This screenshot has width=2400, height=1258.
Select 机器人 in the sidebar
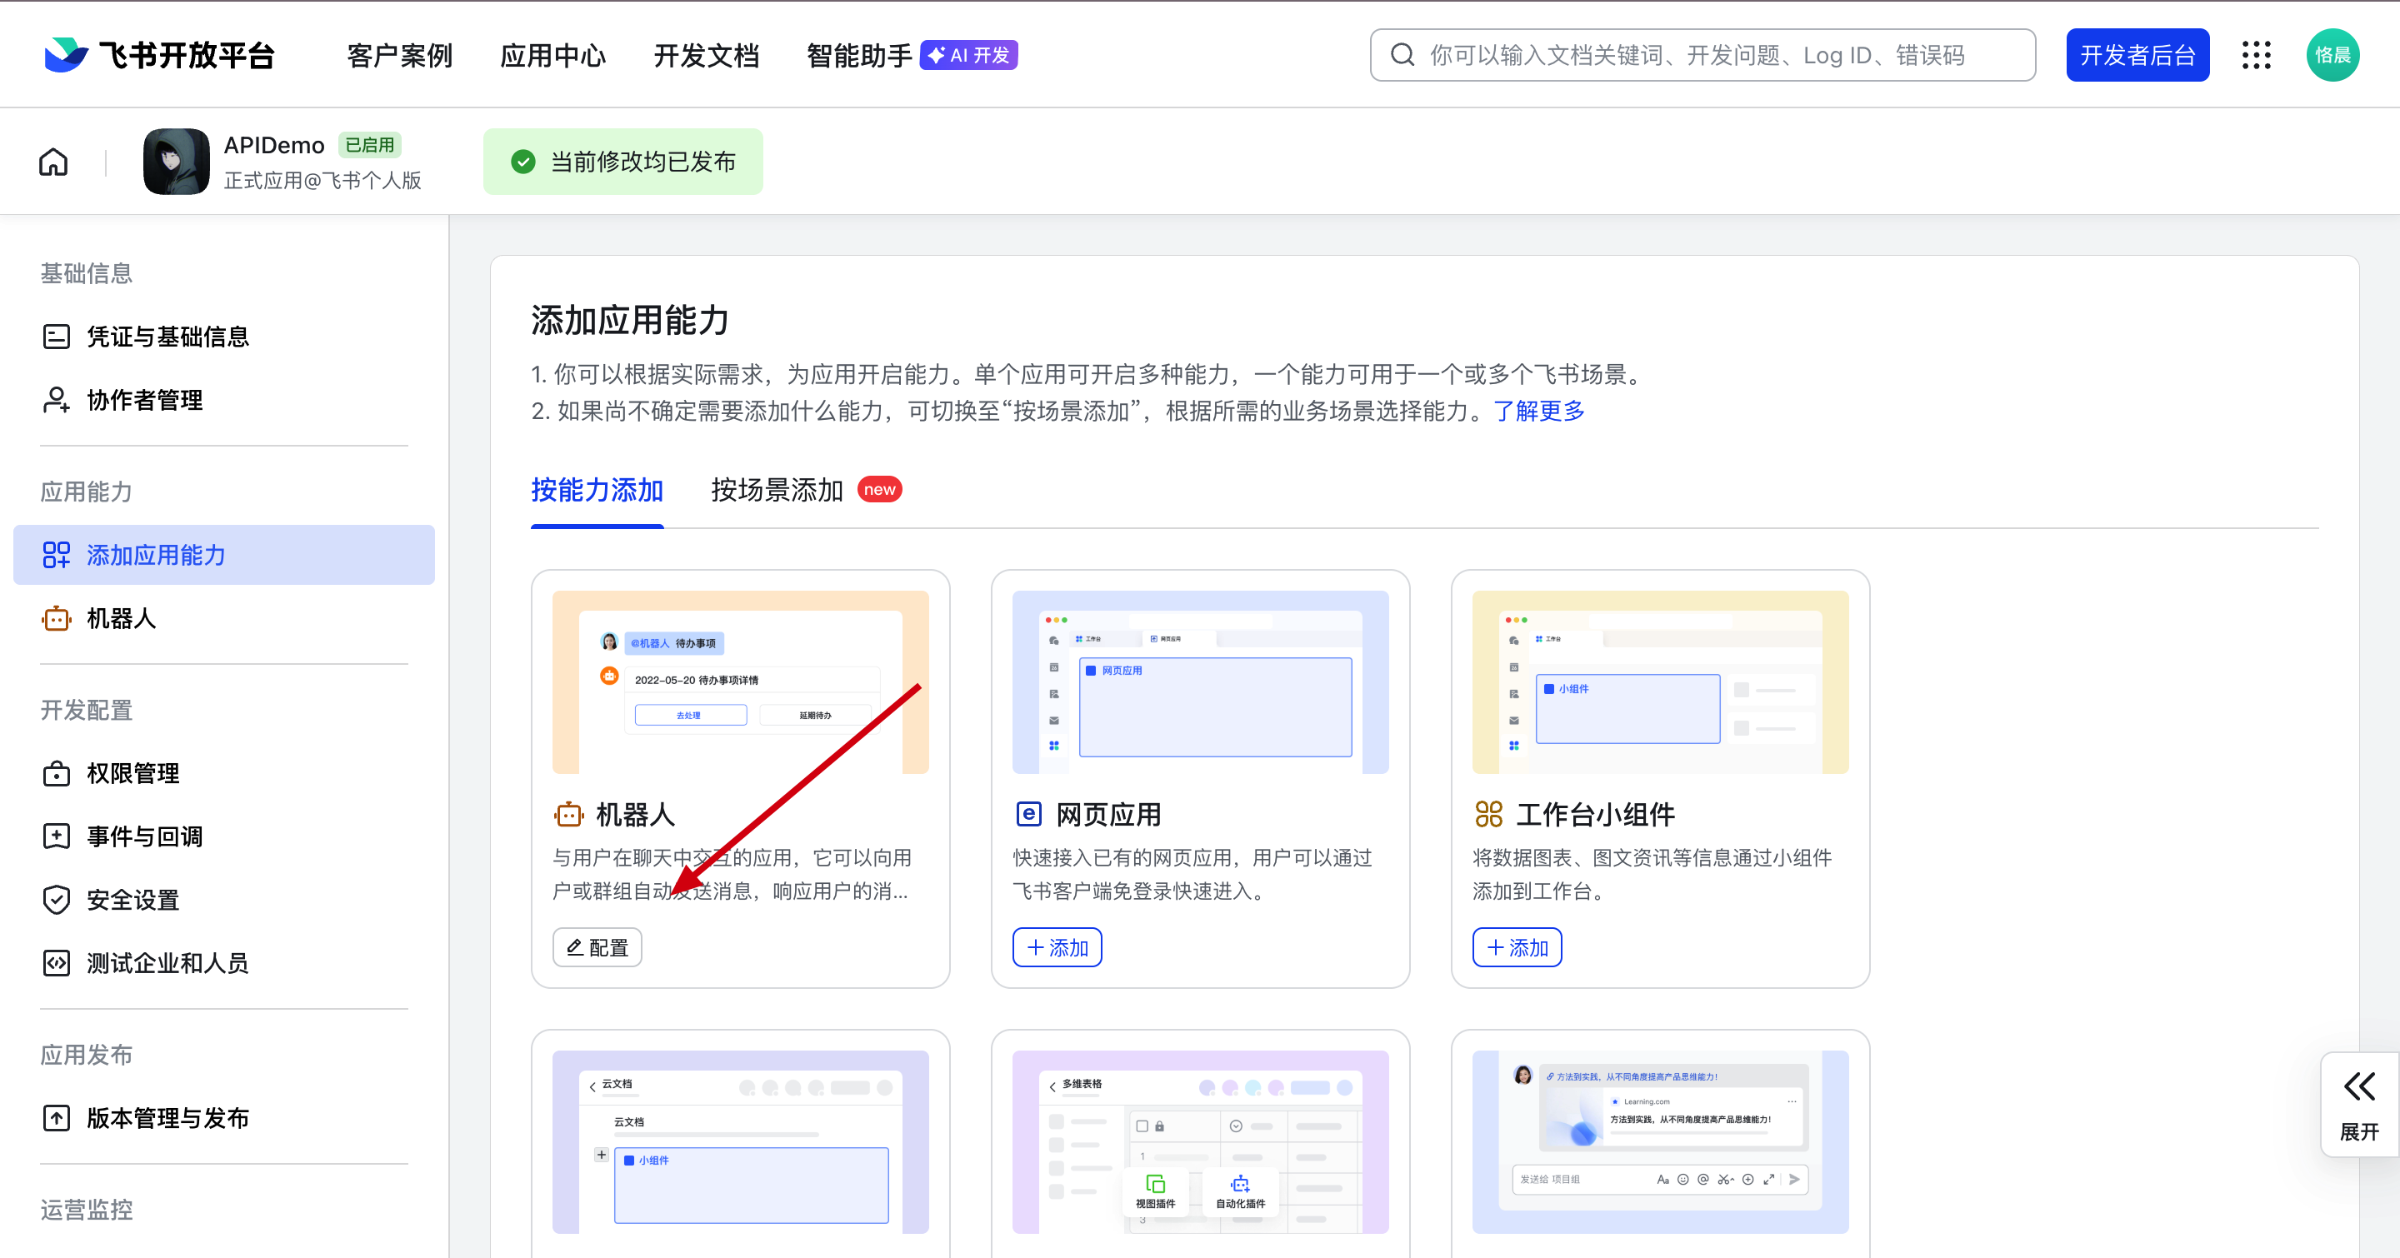(x=120, y=618)
